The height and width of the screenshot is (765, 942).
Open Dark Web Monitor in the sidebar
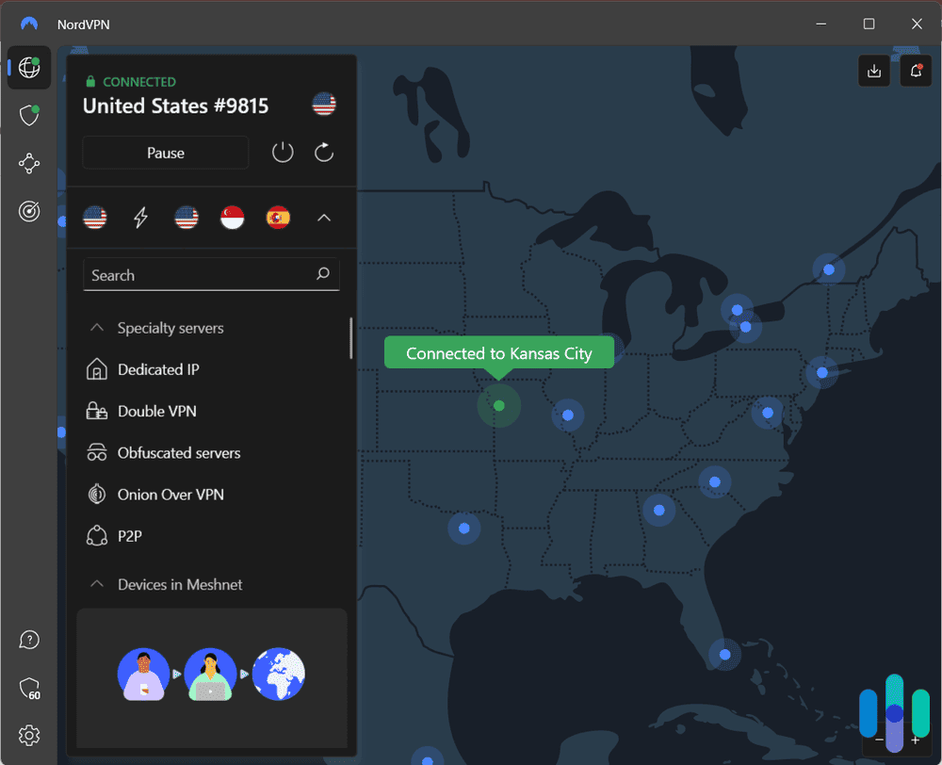(x=29, y=211)
